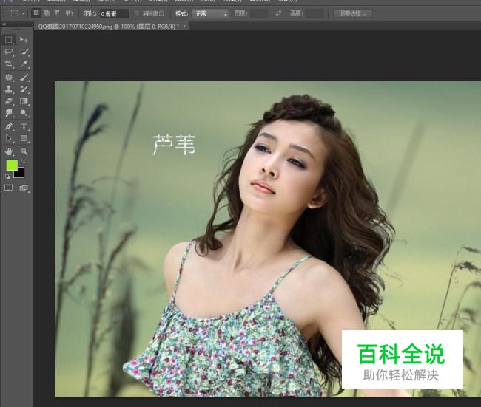Image resolution: width=481 pixels, height=407 pixels.
Task: Choose Subtract from Selection mode
Action: 58,13
